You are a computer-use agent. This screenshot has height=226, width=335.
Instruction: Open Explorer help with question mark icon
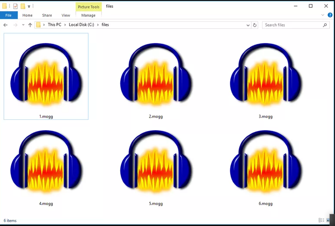330,15
